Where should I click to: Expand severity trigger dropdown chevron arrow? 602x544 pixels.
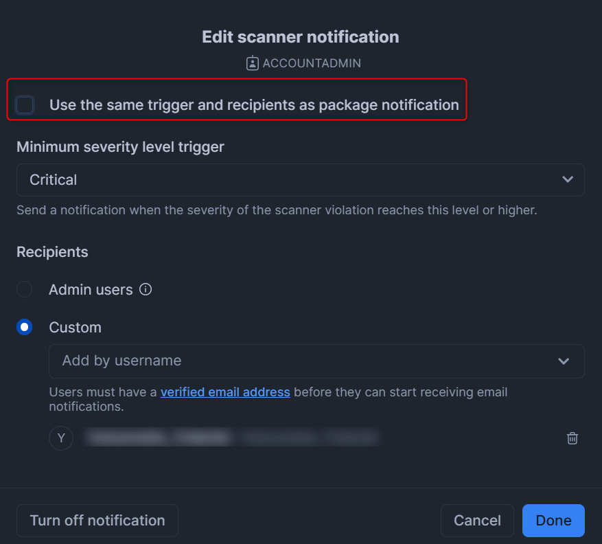(568, 179)
